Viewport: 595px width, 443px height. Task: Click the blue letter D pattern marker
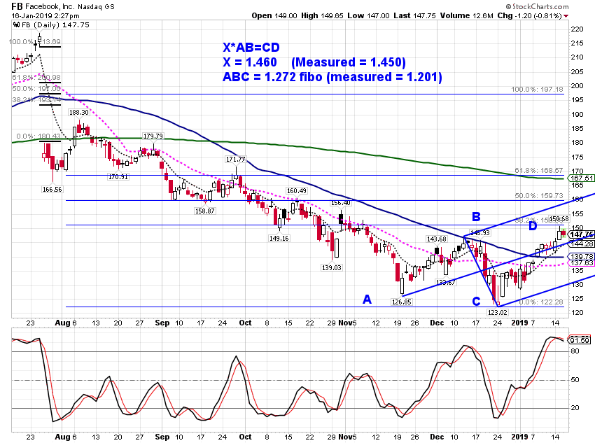(533, 227)
